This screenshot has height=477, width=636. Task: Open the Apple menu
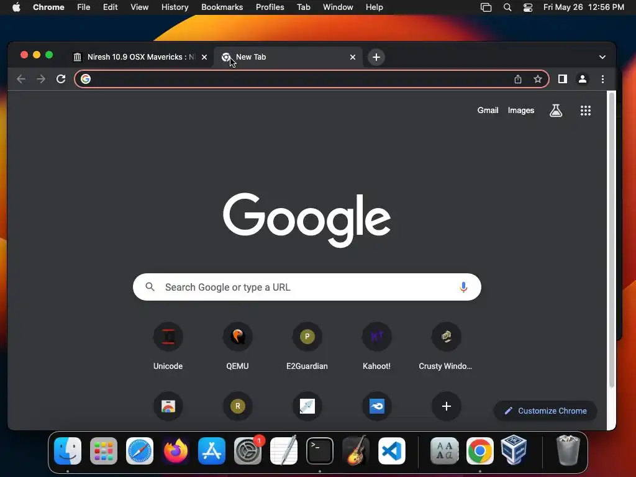tap(16, 7)
